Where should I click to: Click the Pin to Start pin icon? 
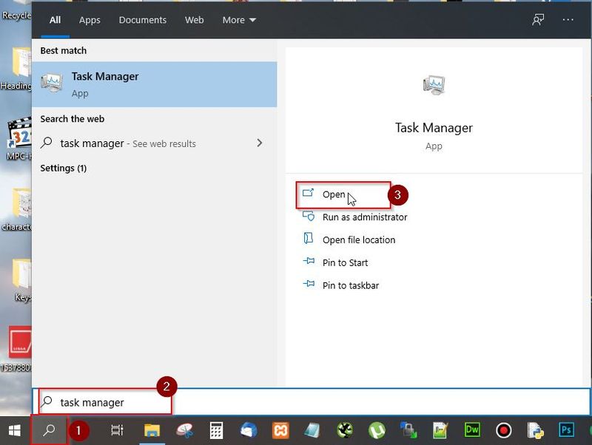coord(309,261)
